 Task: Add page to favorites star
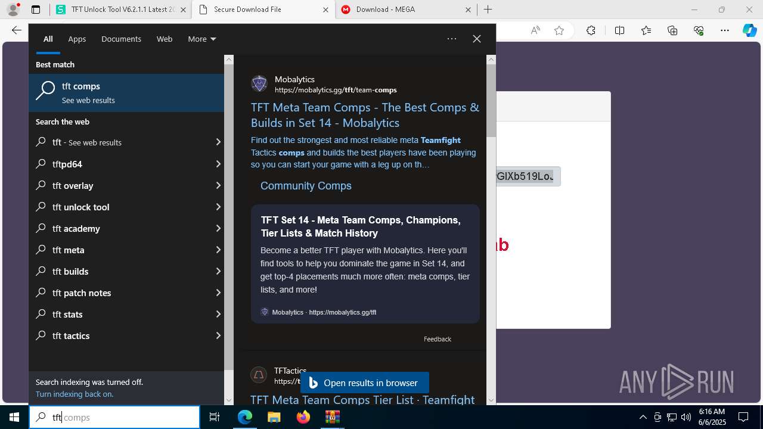[559, 30]
